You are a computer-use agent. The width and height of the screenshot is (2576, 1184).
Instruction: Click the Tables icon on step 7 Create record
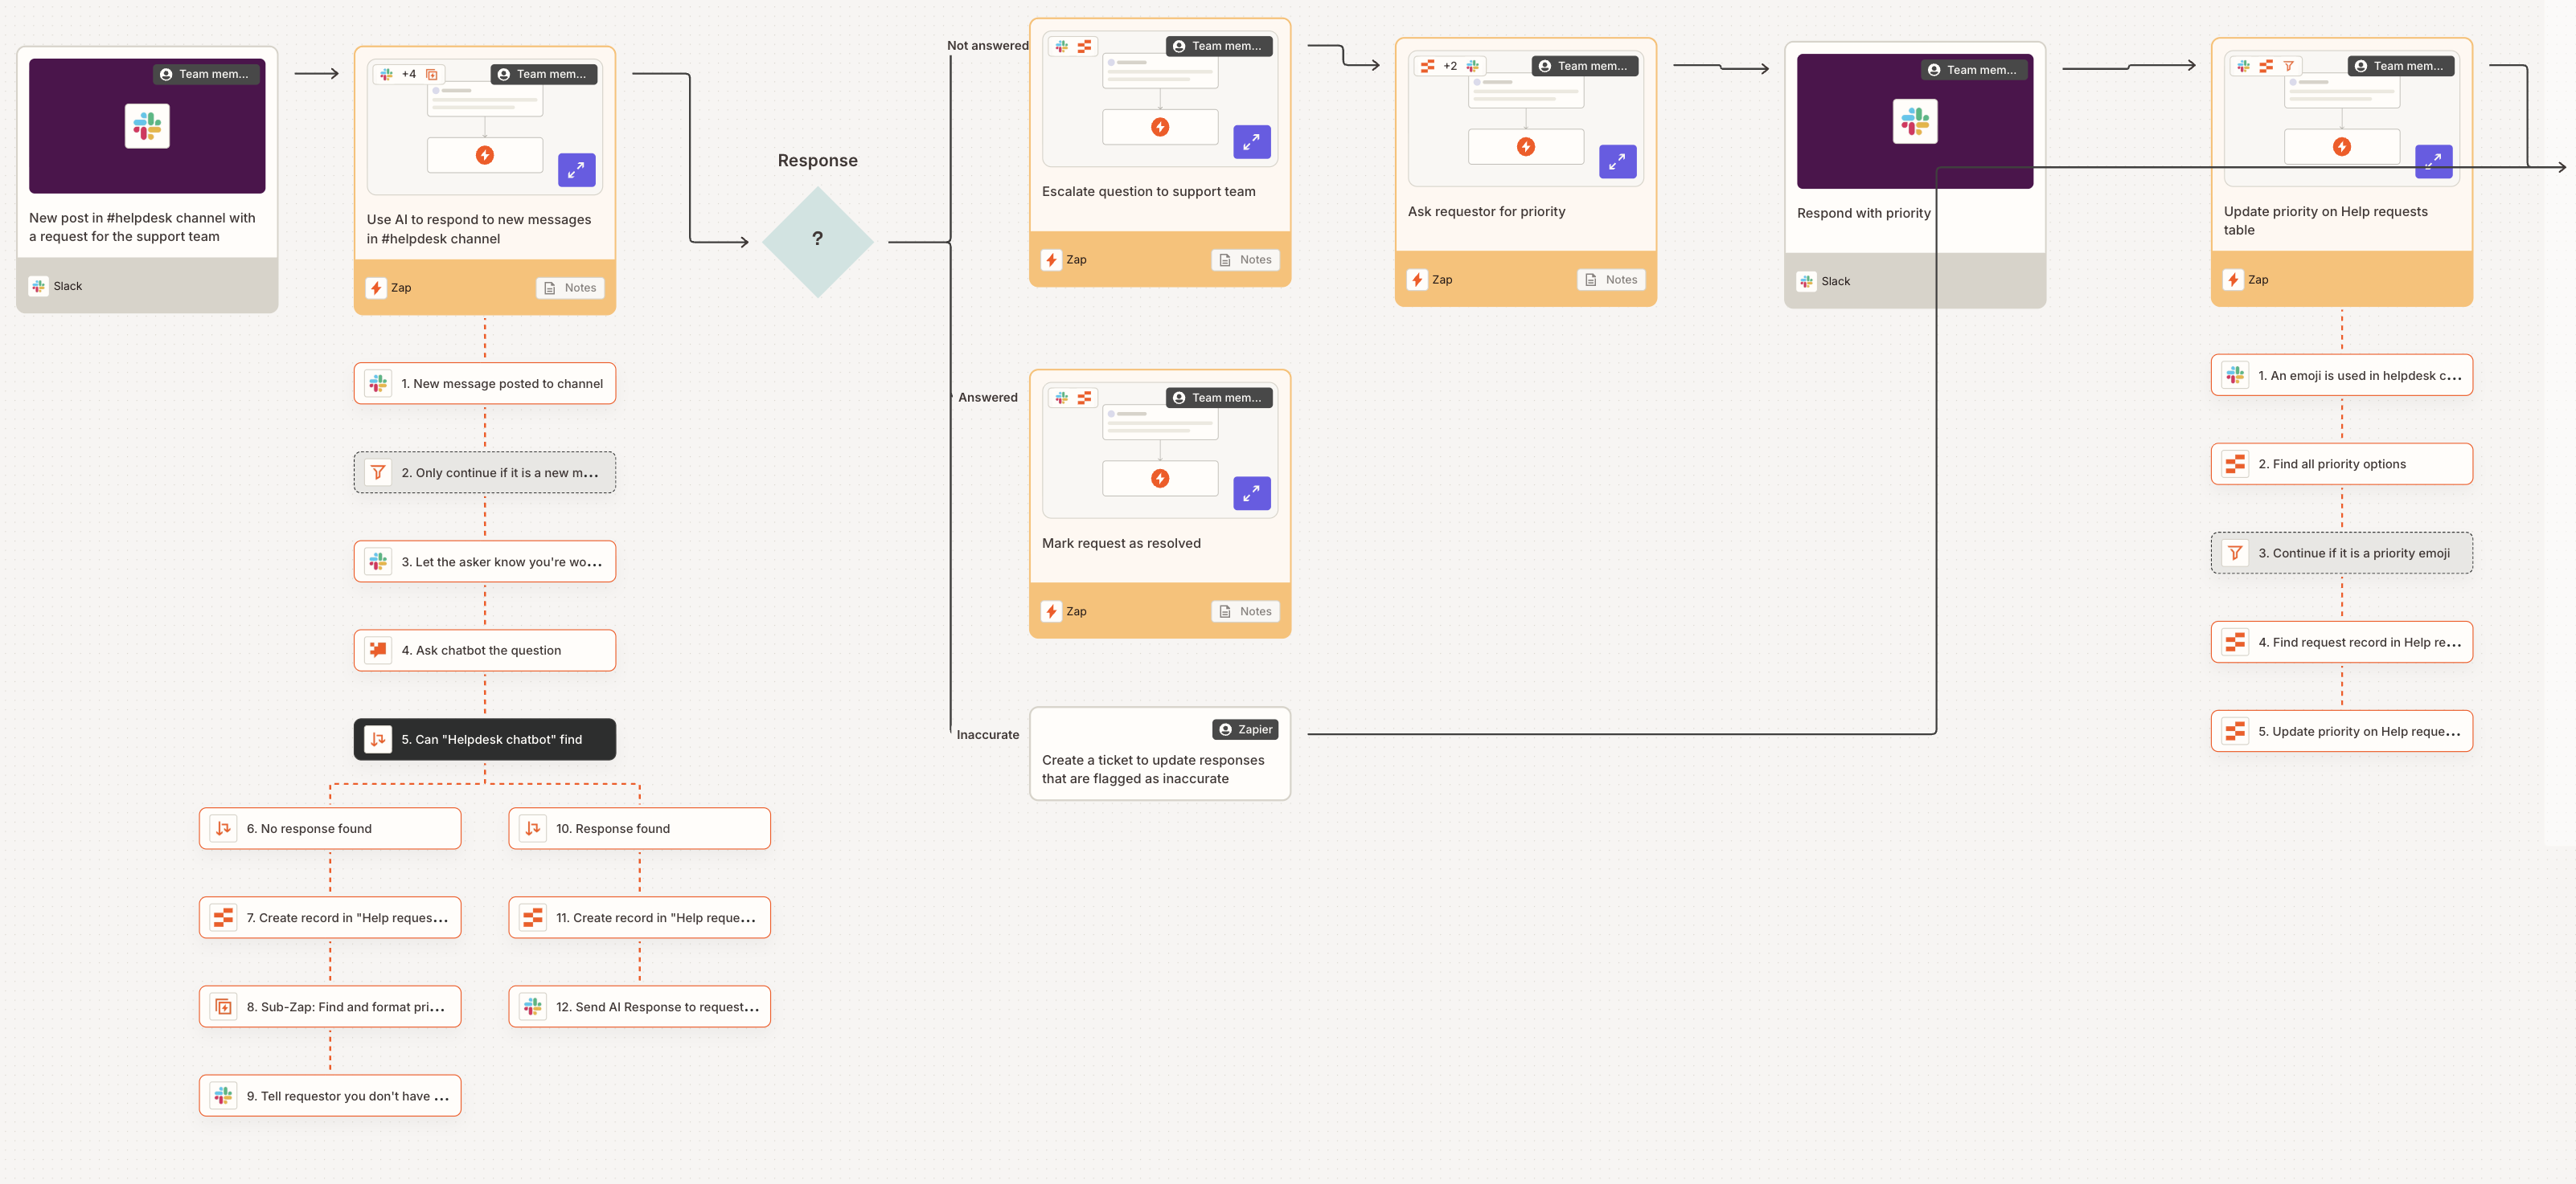tap(222, 917)
